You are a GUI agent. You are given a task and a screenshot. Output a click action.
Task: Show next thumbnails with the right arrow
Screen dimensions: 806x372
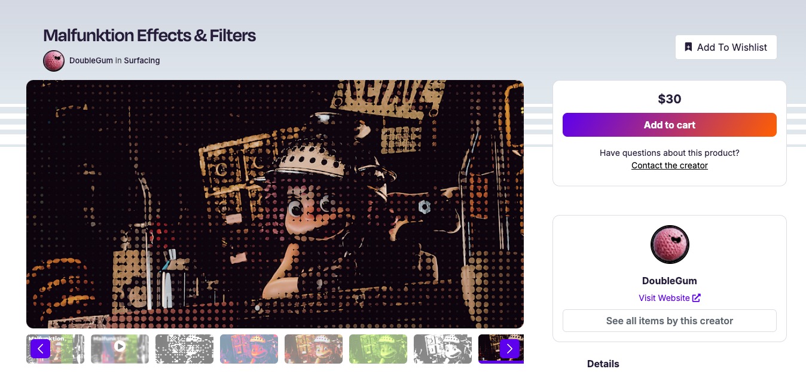coord(509,349)
